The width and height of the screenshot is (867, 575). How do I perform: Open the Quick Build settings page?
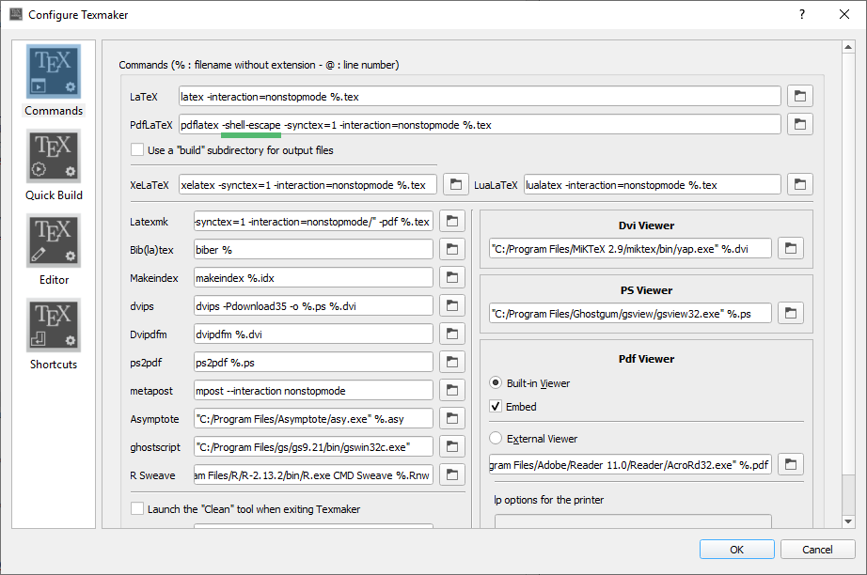(x=54, y=165)
